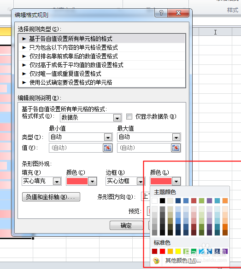Screen dimensions: 241x269
Task: Open the 最小值 type dropdown
Action: (108, 137)
